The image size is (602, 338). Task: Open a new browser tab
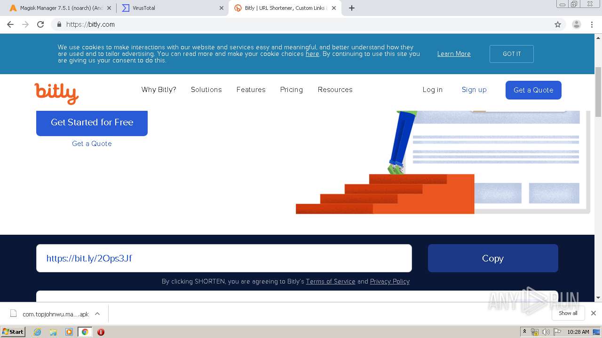coord(351,8)
